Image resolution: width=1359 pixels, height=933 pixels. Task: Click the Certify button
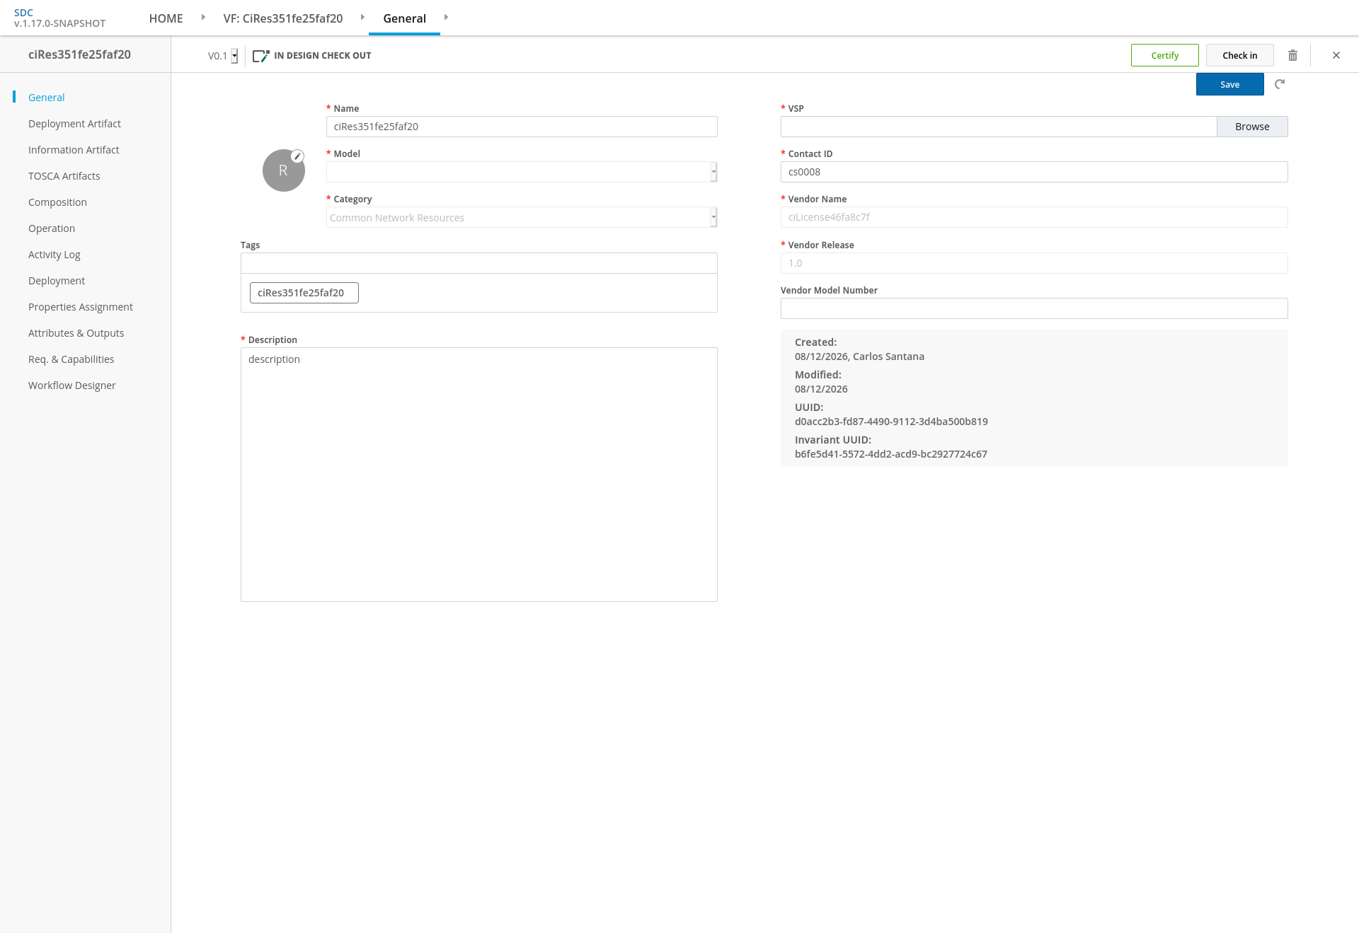[x=1164, y=55]
